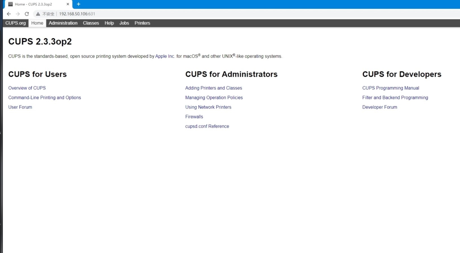Open the Overview of CUPS link
The image size is (460, 253).
click(27, 88)
